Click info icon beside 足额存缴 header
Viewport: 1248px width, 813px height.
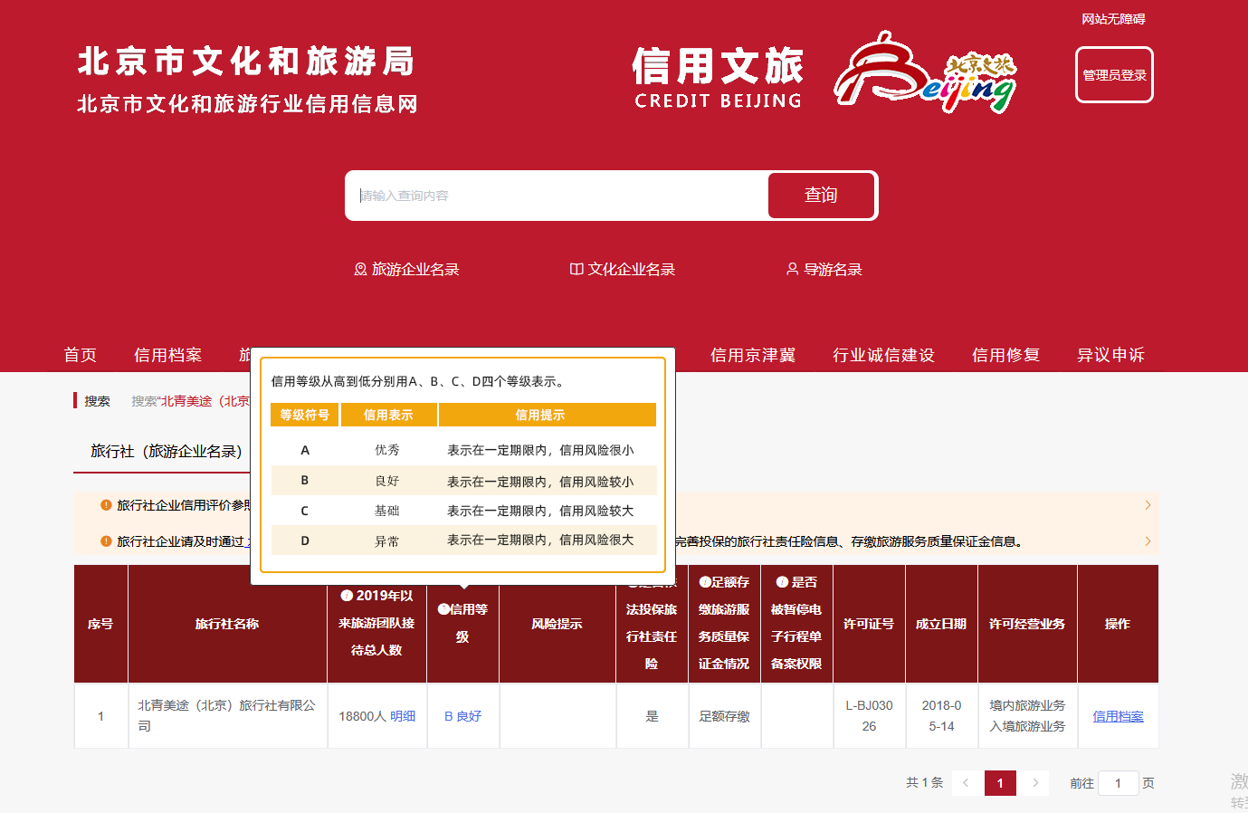[705, 582]
